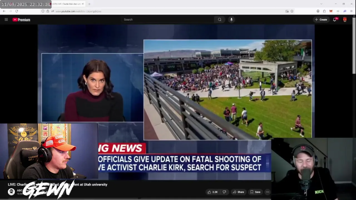Click the padlock site security icon
The height and width of the screenshot is (200, 356).
[48, 11]
